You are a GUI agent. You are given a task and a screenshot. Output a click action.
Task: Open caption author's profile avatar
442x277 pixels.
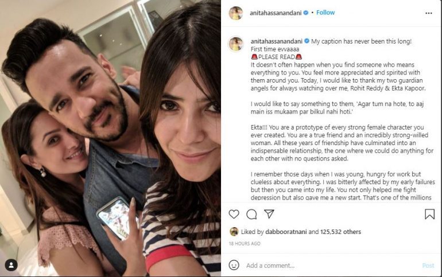tap(236, 44)
